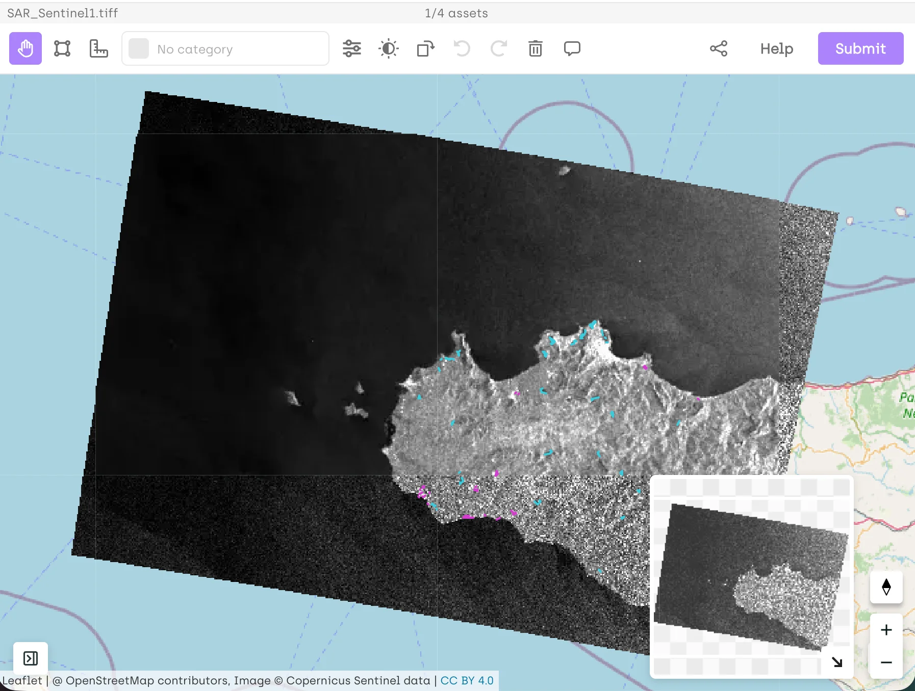The width and height of the screenshot is (915, 691).
Task: Open the No category selector
Action: point(224,48)
